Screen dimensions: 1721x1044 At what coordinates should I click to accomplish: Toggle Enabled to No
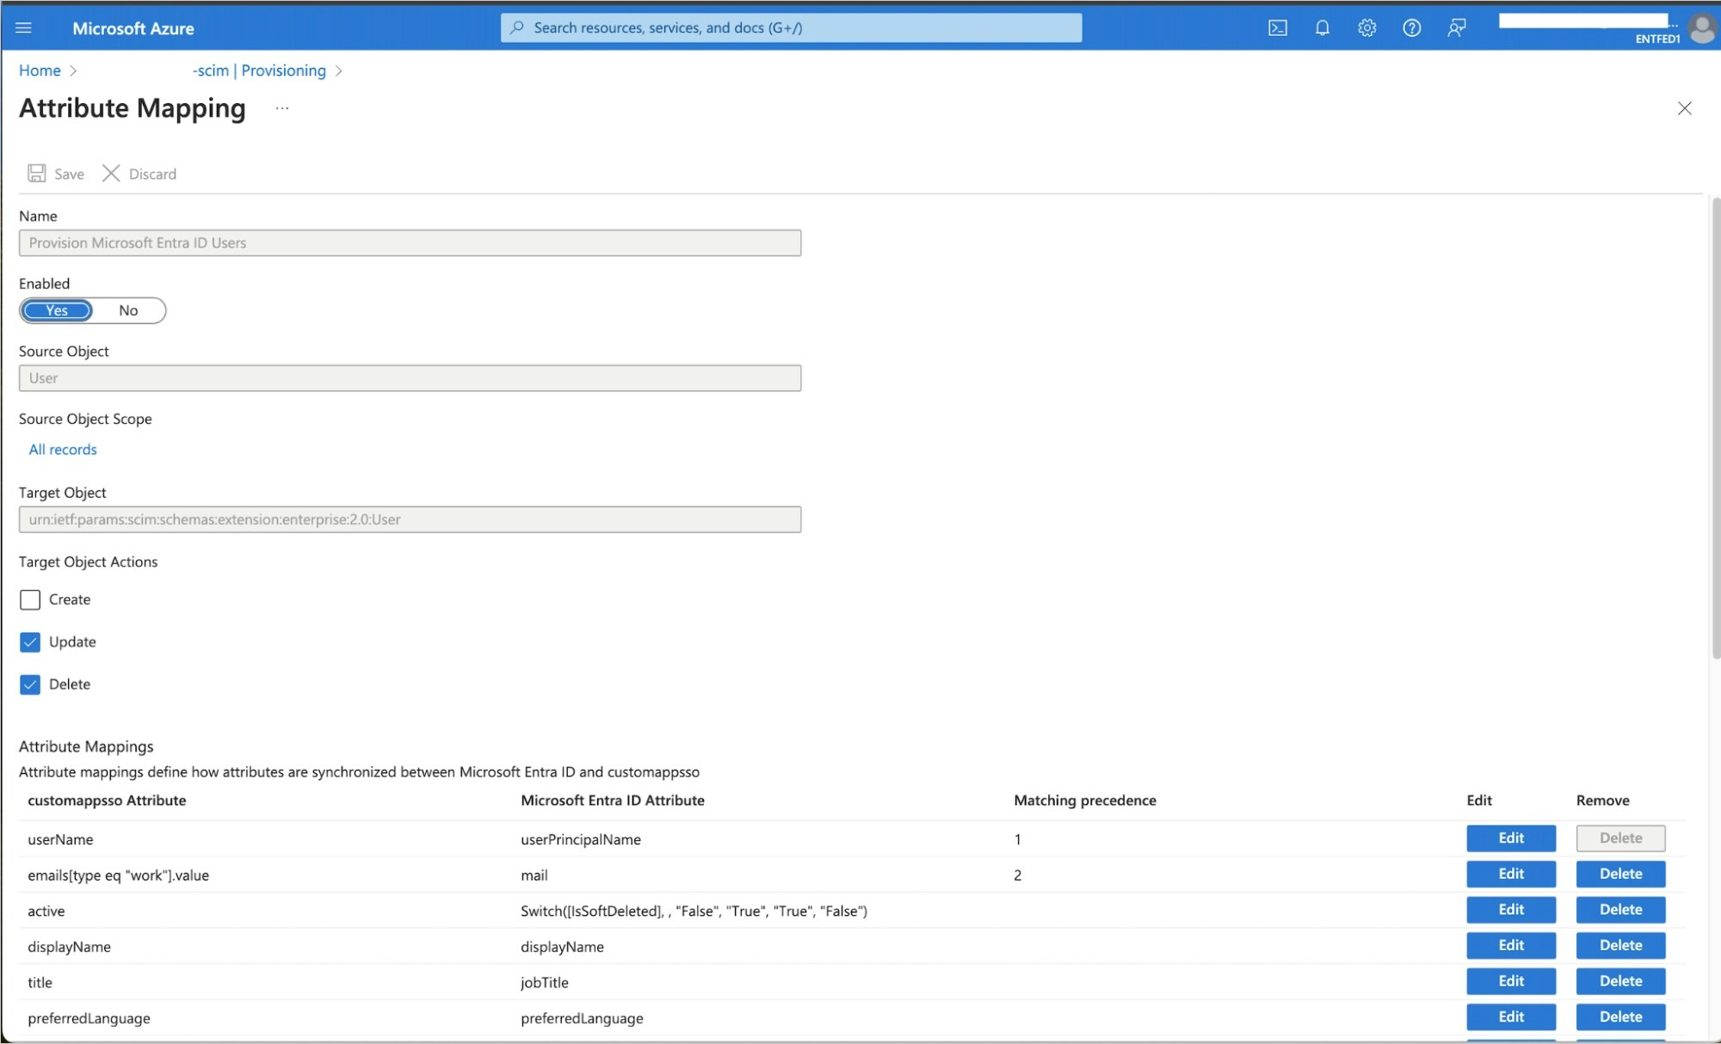128,310
